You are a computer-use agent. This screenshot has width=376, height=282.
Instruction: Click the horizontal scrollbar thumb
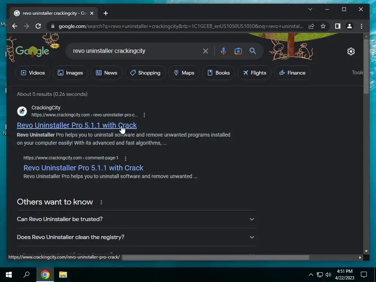point(215,257)
